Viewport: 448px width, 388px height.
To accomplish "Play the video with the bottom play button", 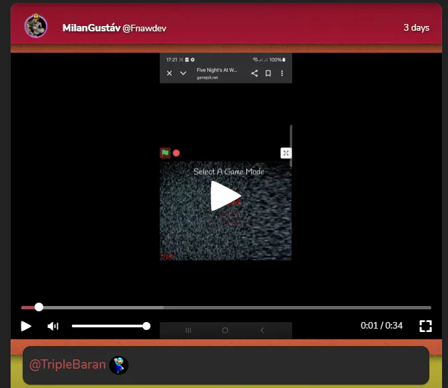I will 26,326.
